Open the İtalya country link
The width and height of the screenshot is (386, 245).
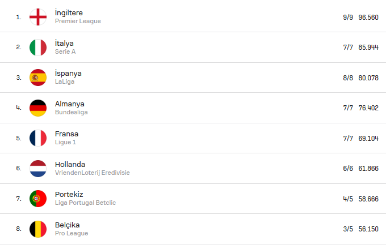point(64,43)
